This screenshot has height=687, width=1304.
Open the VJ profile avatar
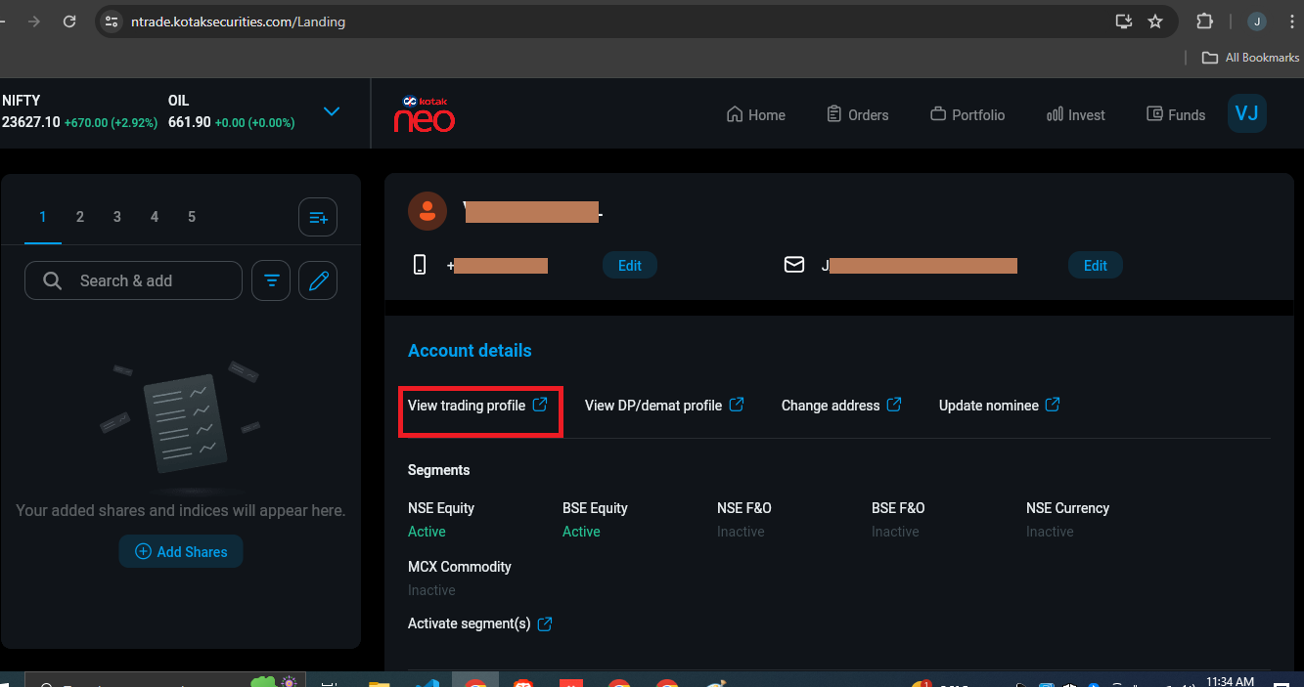[1246, 113]
